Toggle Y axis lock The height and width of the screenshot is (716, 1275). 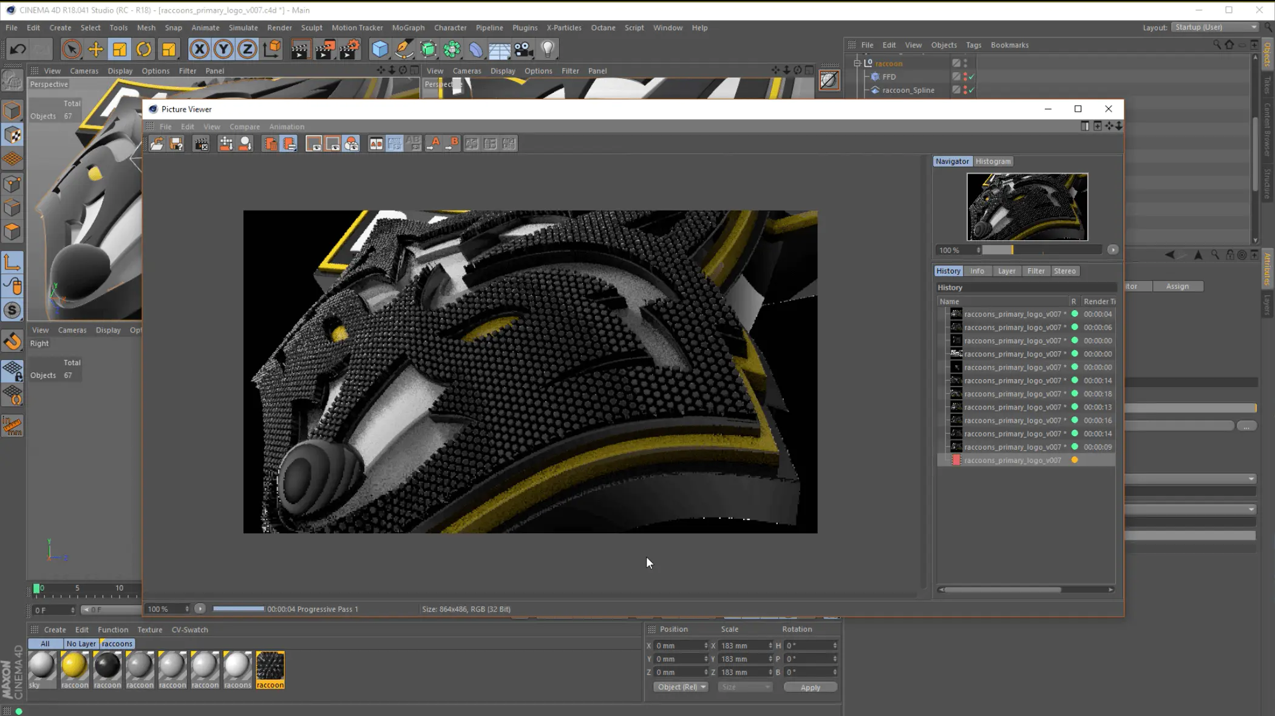223,49
